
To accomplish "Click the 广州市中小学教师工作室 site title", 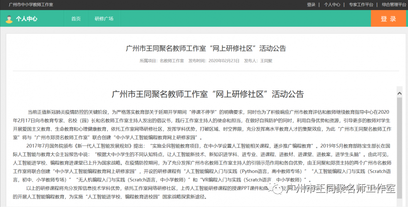I will point(31,5).
